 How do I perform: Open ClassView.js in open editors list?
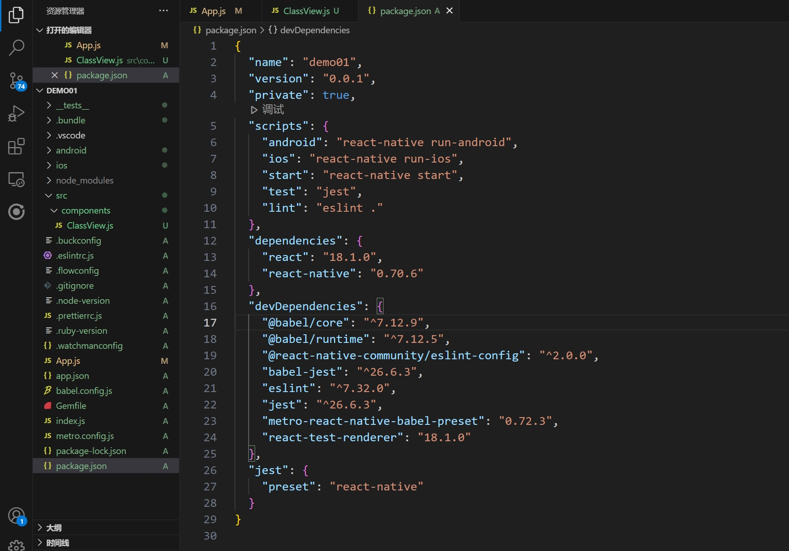coord(106,60)
